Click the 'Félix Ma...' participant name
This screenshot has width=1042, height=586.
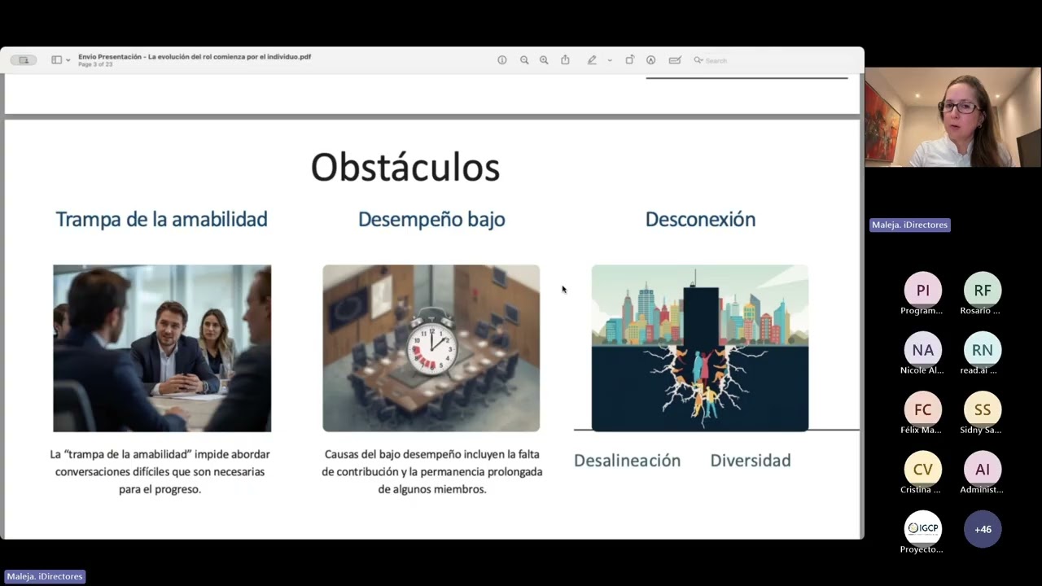click(x=922, y=430)
